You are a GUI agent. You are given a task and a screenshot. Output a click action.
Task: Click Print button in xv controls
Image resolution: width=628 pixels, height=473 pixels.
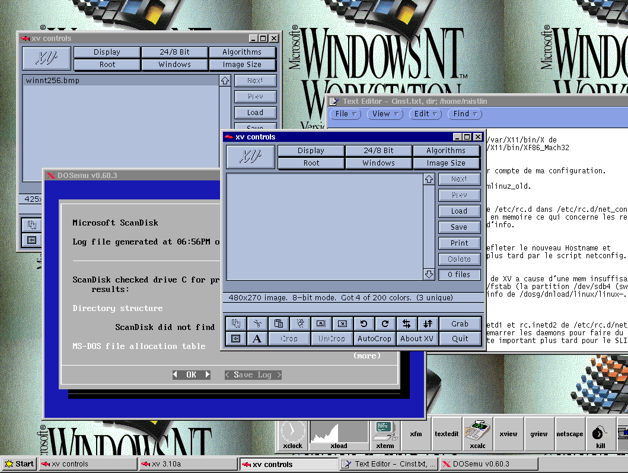point(459,243)
